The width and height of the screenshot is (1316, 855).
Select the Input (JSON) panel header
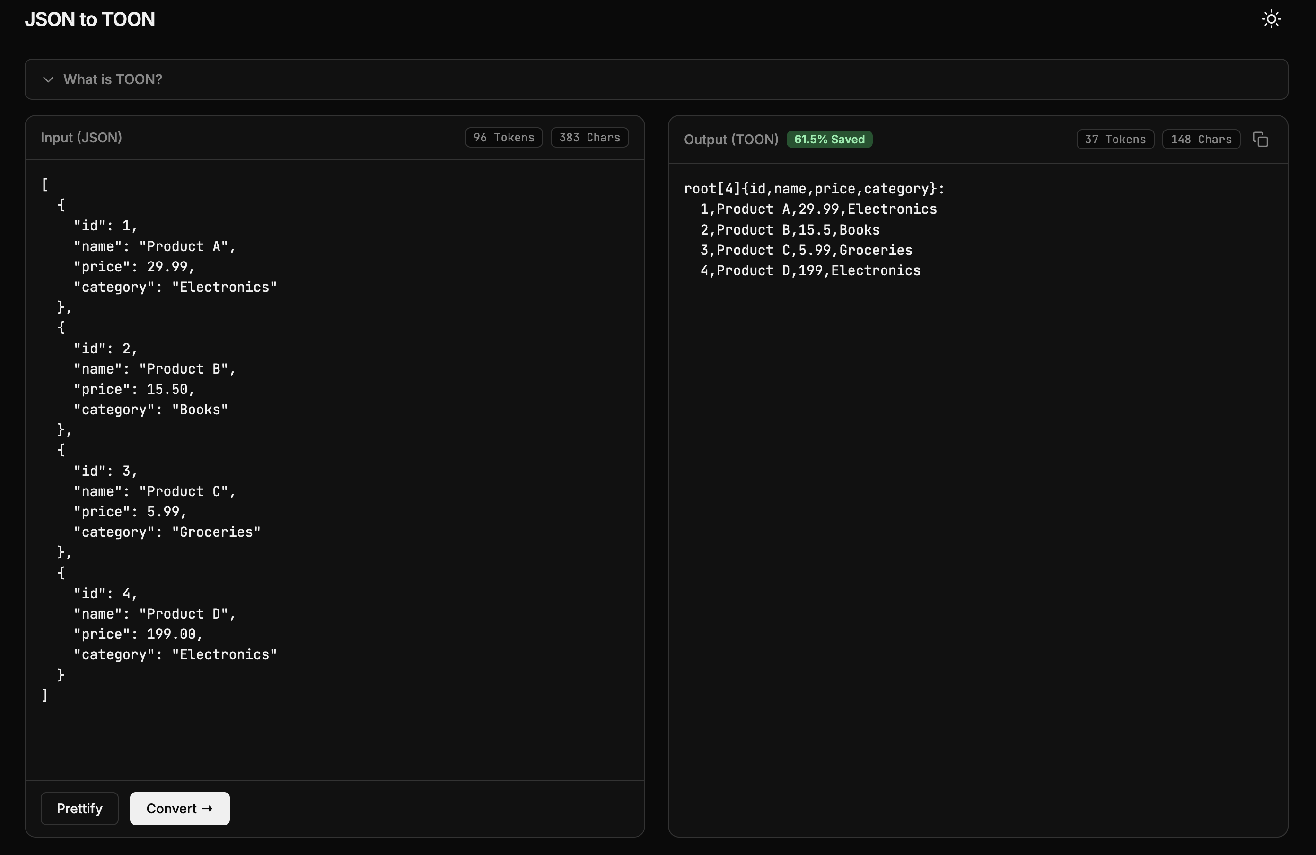(x=81, y=138)
